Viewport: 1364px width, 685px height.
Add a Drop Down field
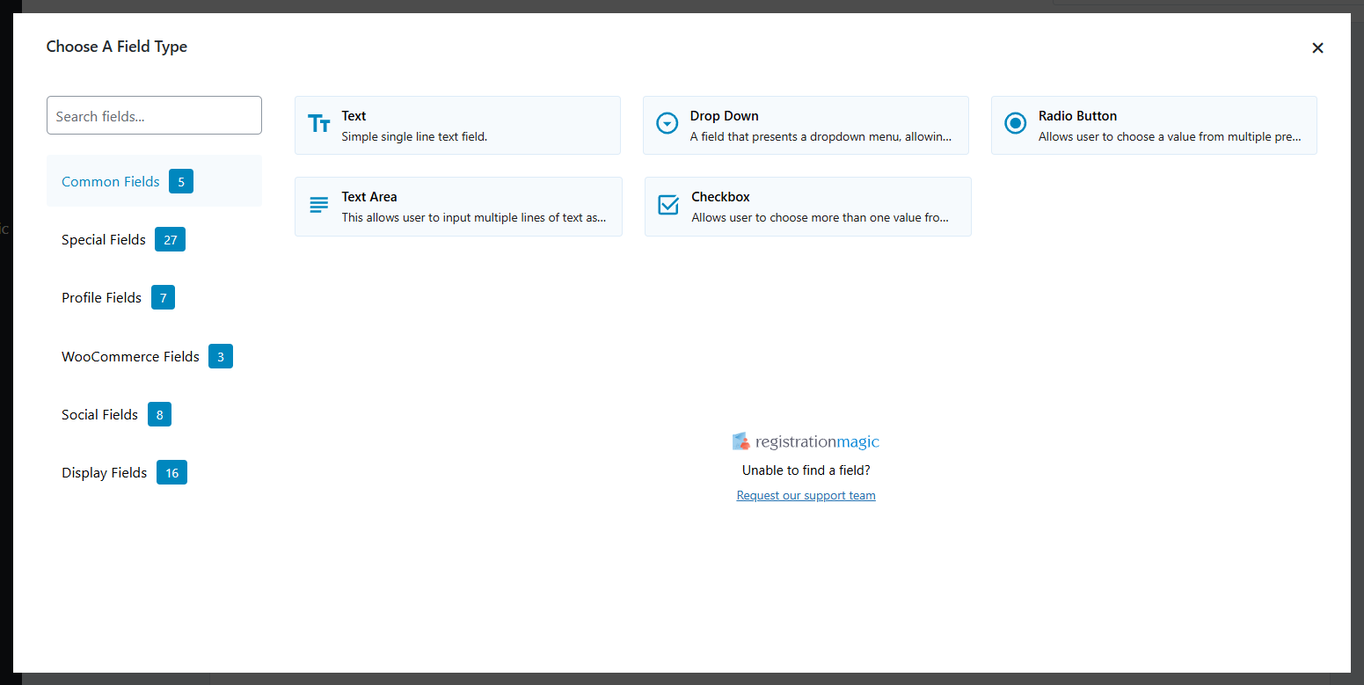pyautogui.click(x=806, y=125)
